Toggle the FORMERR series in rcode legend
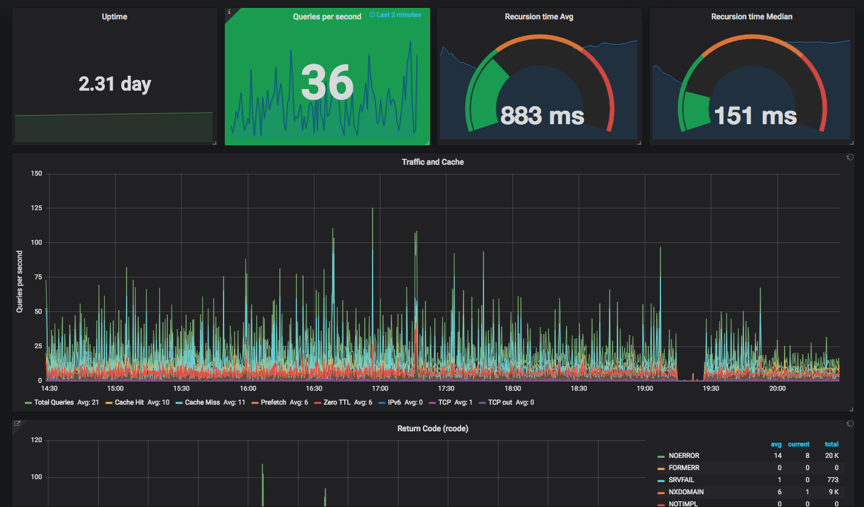 (684, 468)
